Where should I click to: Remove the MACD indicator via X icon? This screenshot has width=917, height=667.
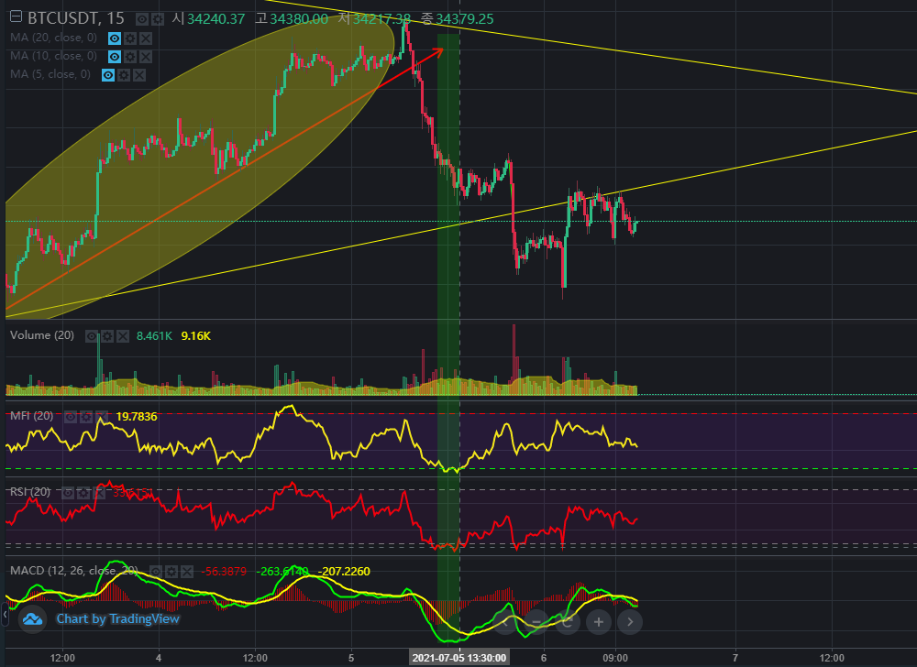pos(186,571)
